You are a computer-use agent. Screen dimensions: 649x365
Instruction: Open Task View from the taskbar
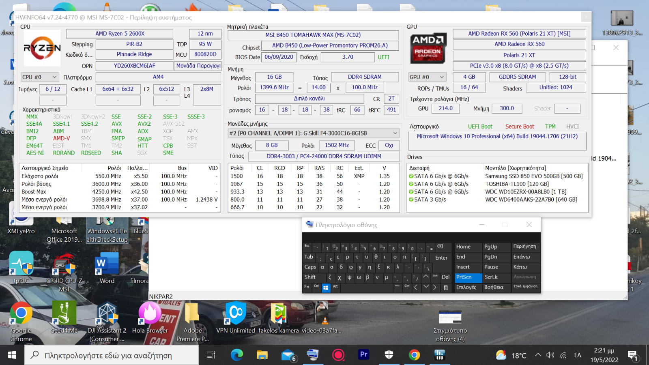(x=211, y=355)
